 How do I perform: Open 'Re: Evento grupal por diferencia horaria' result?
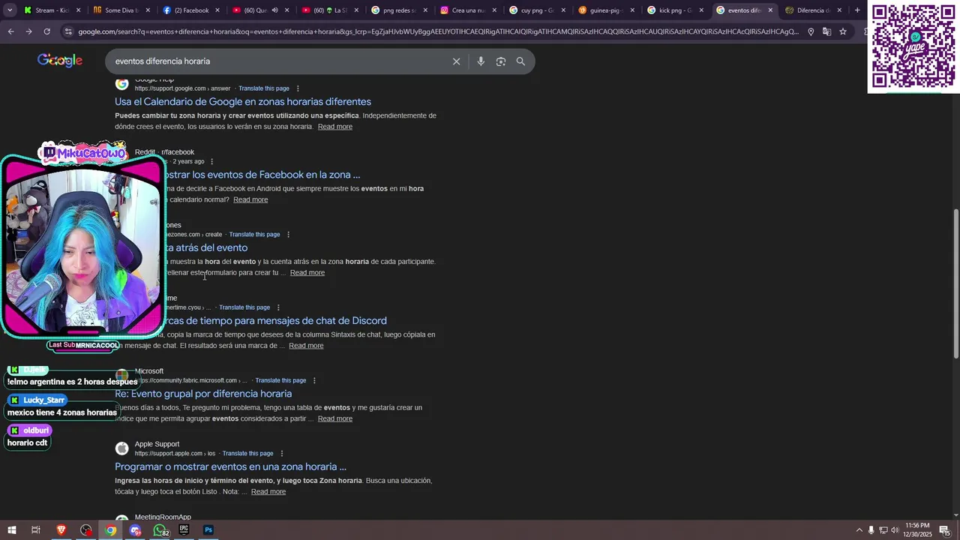point(203,394)
